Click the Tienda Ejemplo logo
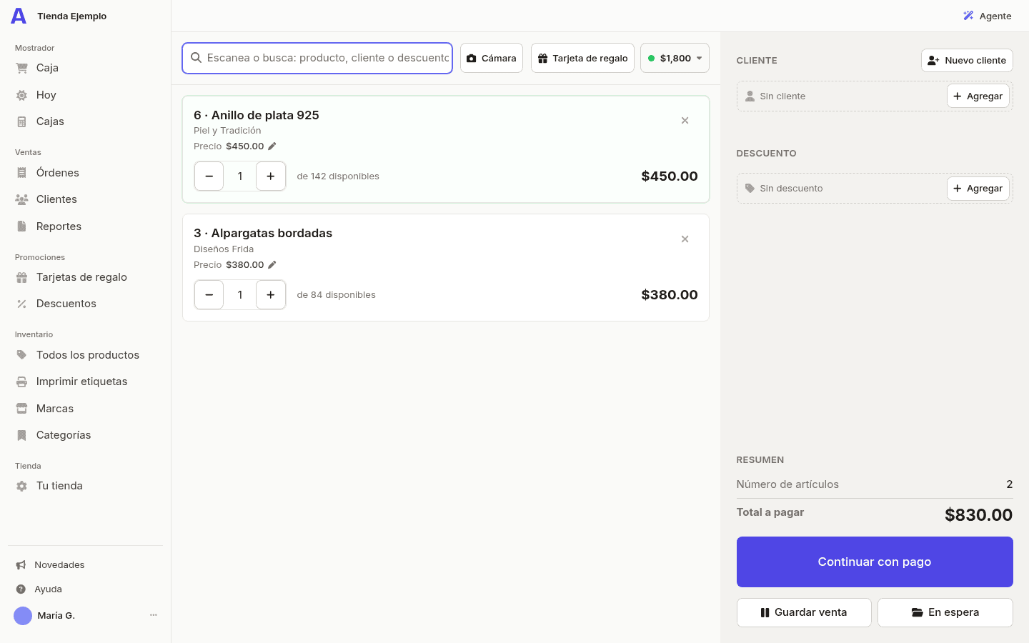 [x=19, y=16]
